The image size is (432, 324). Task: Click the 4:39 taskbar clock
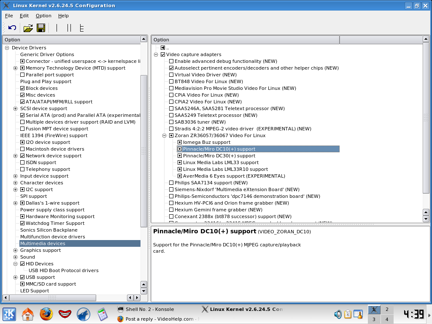tap(413, 314)
